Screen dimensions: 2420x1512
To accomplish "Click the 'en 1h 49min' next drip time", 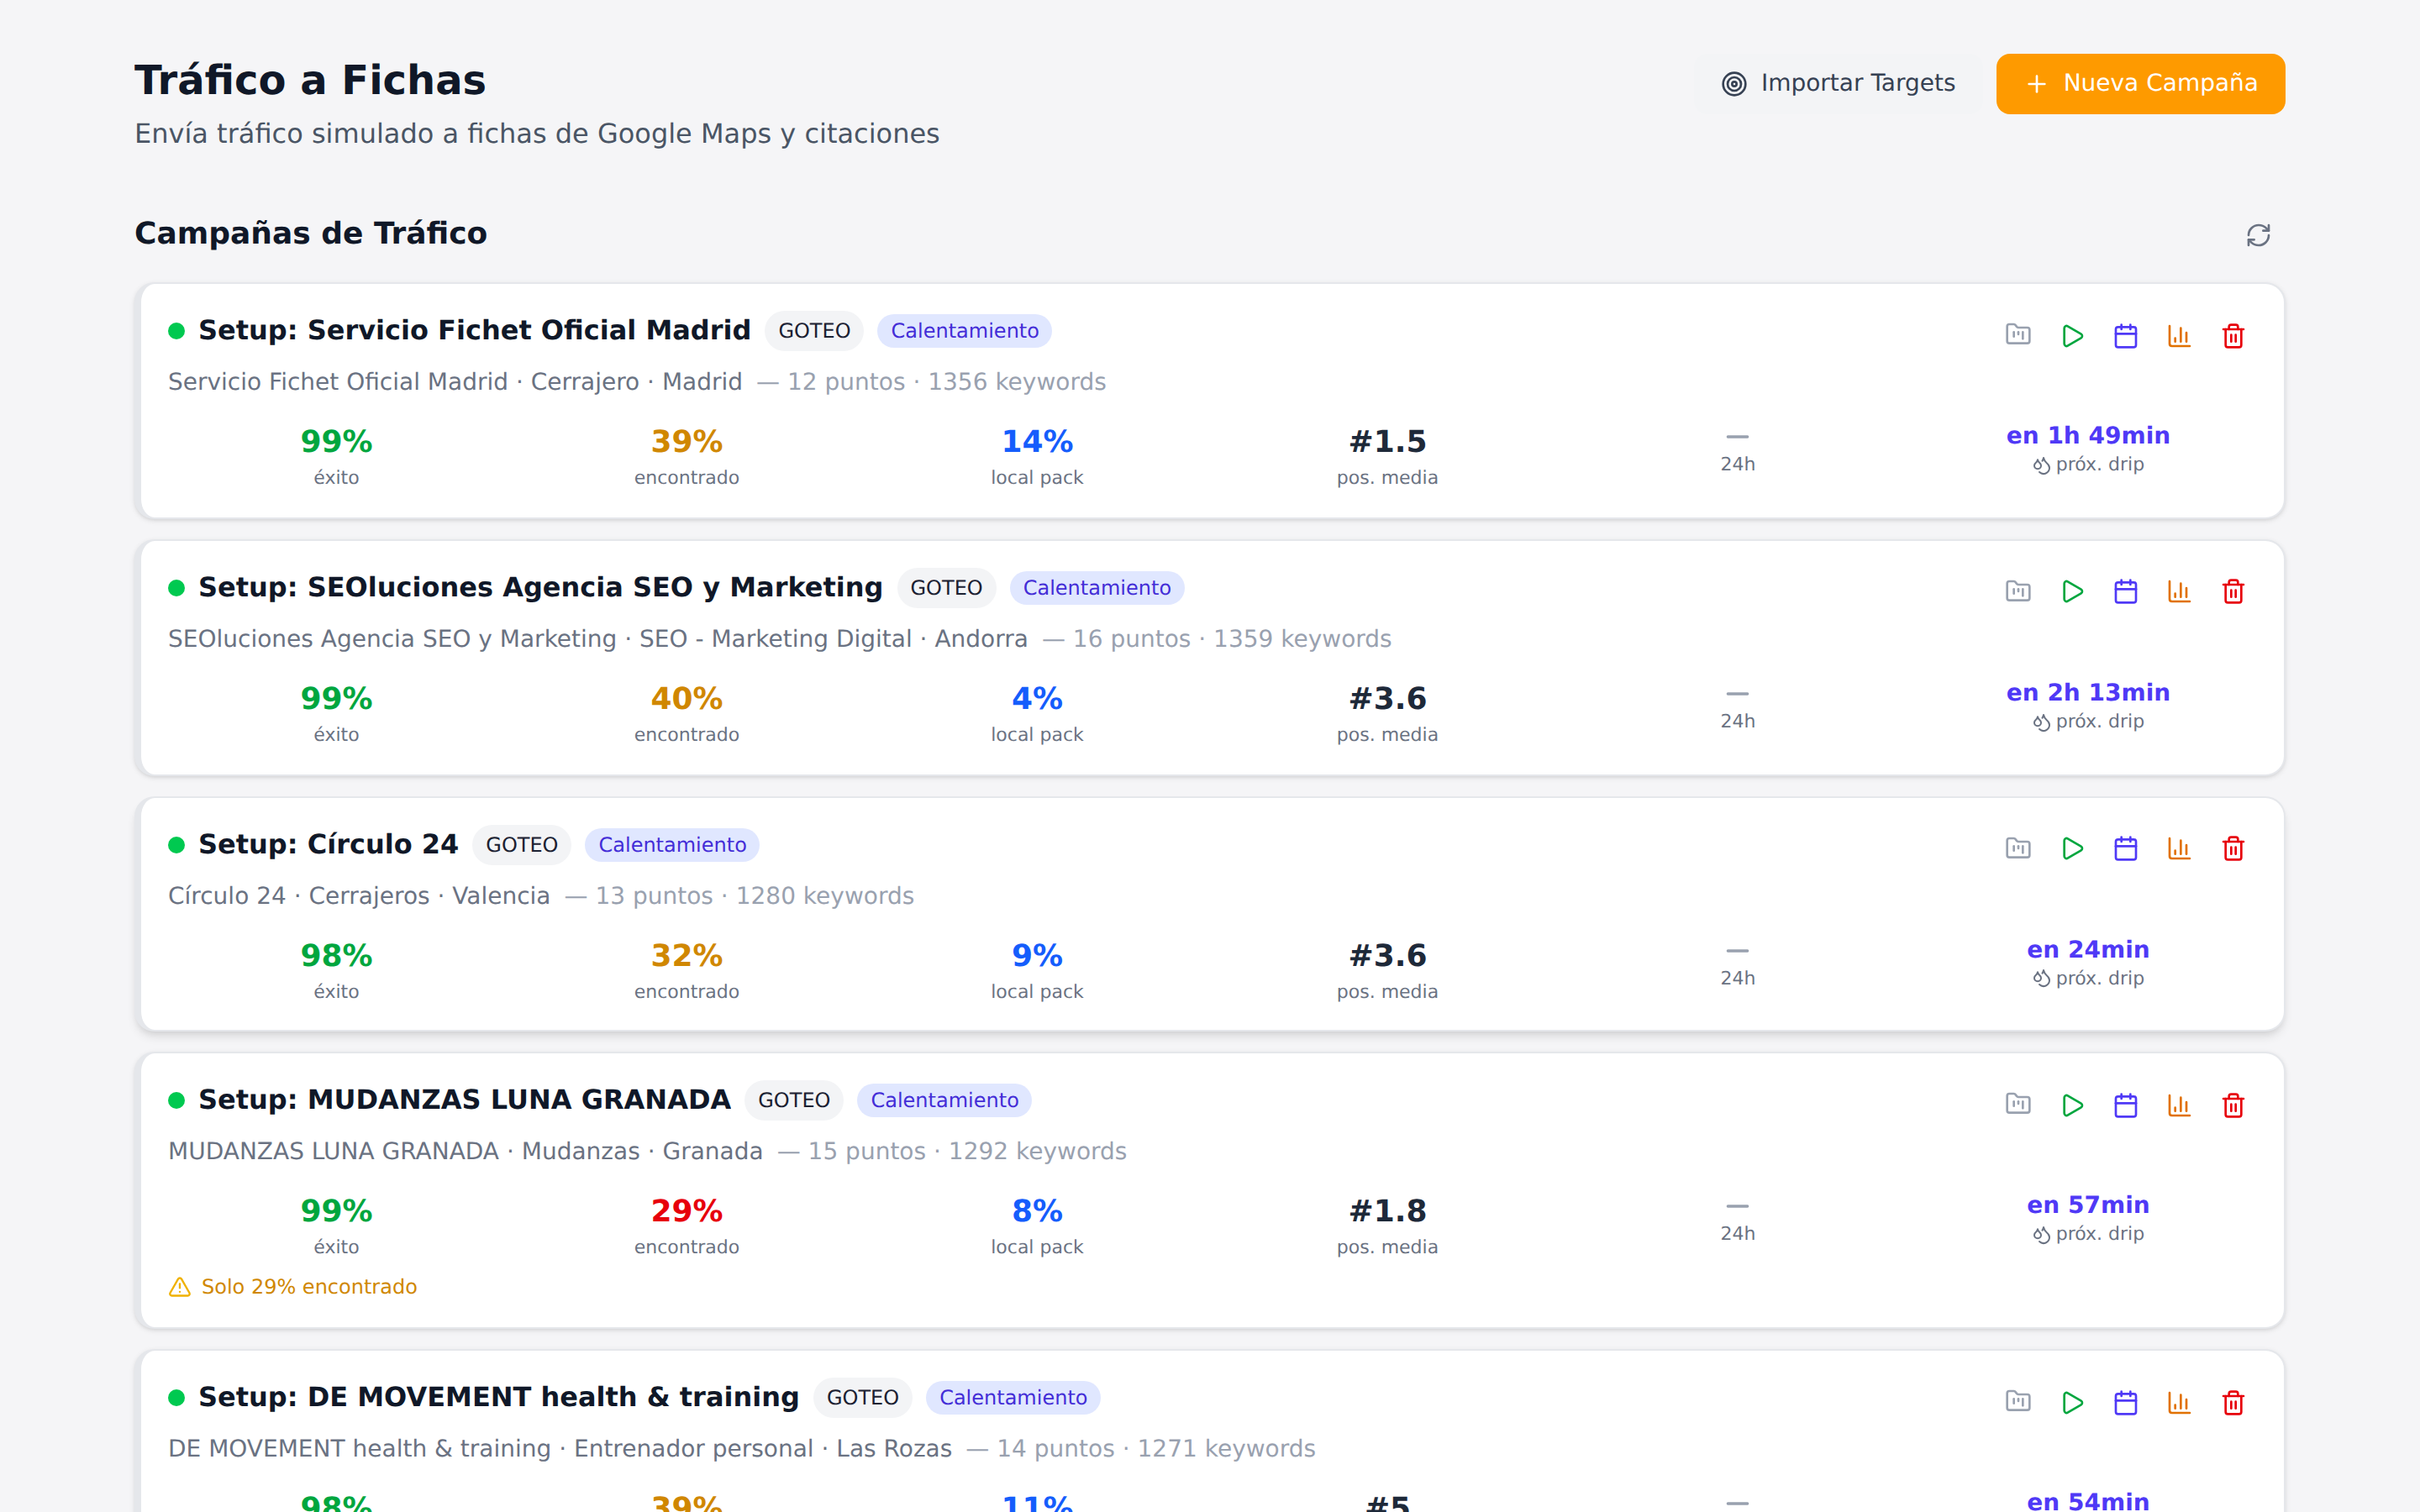I will click(x=2088, y=436).
